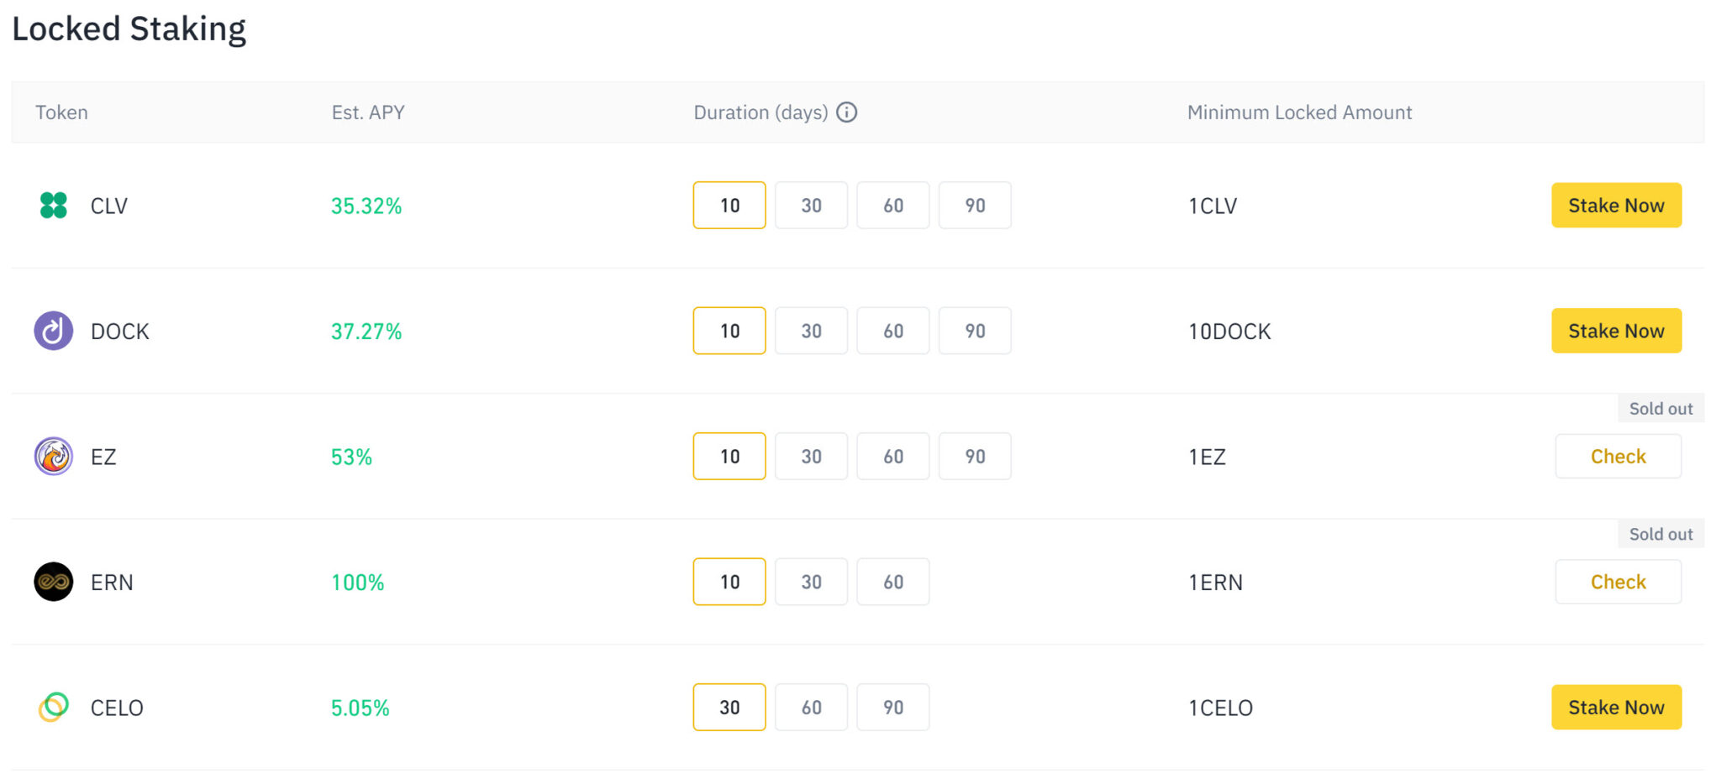Image resolution: width=1721 pixels, height=784 pixels.
Task: Choose 90 days duration for CELO
Action: [893, 707]
